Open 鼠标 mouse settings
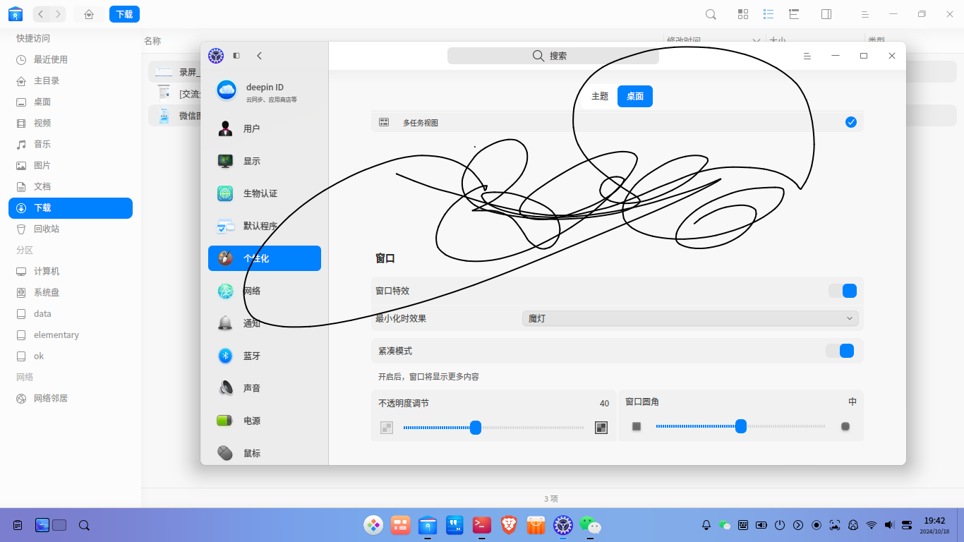The image size is (964, 542). [x=265, y=453]
